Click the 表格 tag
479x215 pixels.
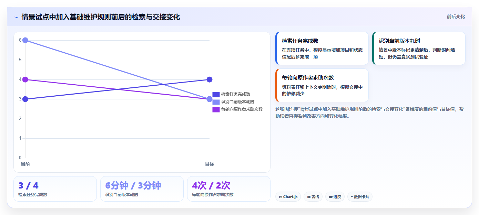click(313, 197)
